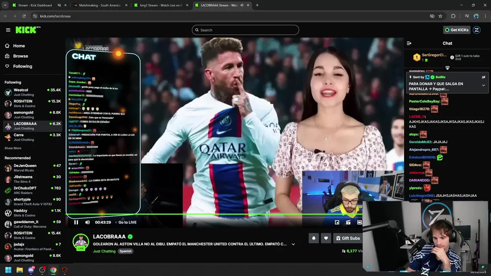Viewport: 491px width, 276px height.
Task: Open a new browser tab
Action: [257, 5]
